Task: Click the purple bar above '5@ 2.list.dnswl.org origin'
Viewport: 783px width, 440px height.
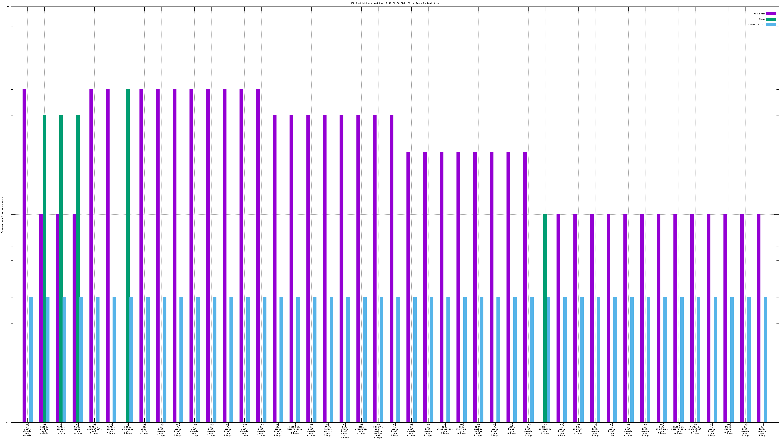Action: (24, 255)
